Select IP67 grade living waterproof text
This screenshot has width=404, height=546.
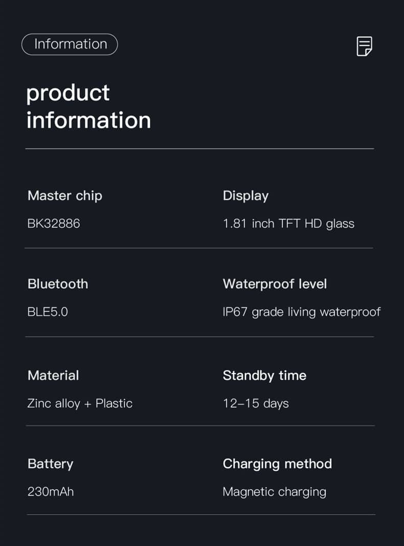[302, 312]
